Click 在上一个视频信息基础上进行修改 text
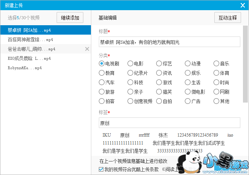The height and width of the screenshot is (175, 249). (x=133, y=161)
